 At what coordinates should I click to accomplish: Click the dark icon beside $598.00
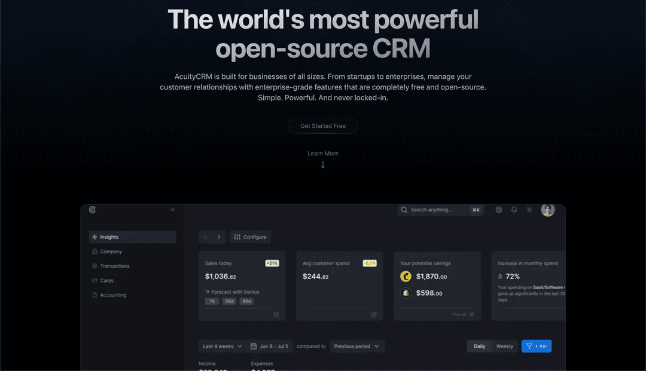[x=406, y=293]
